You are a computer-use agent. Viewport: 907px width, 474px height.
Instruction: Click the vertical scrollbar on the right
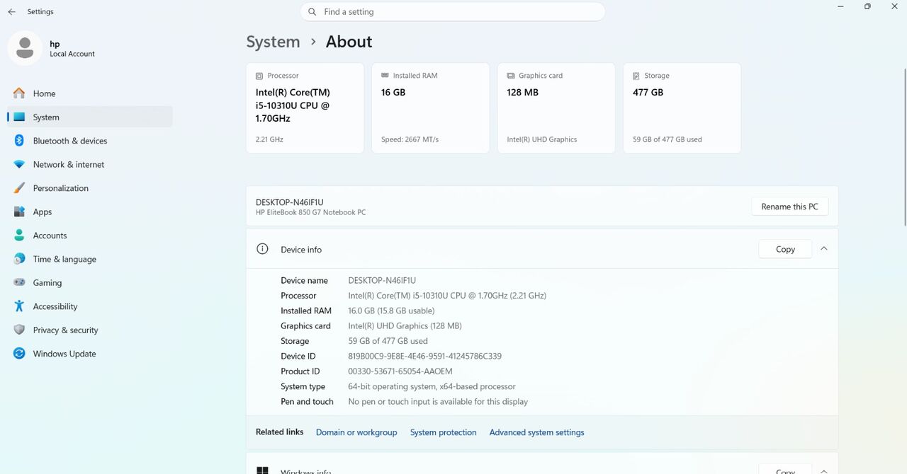[904, 147]
